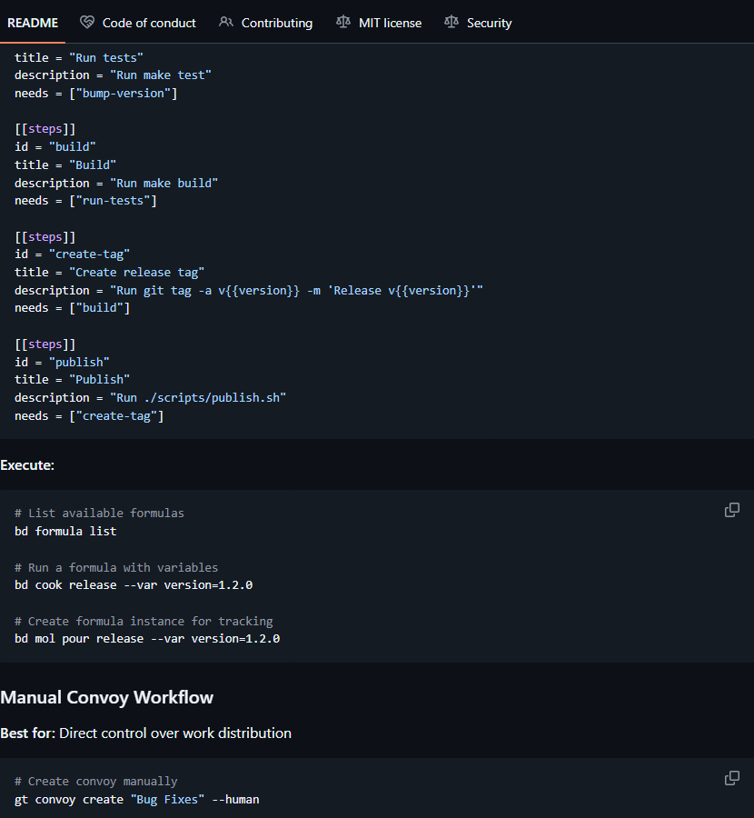View the MIT license tab
Image resolution: width=754 pixels, height=818 pixels.
(x=379, y=23)
